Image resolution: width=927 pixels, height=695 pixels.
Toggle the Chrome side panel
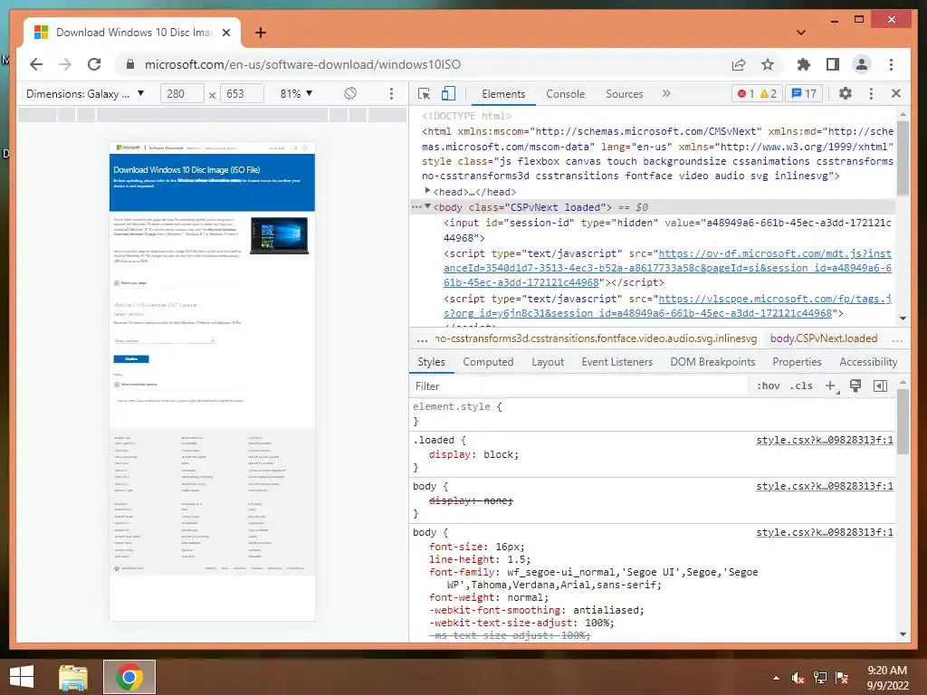pos(833,64)
